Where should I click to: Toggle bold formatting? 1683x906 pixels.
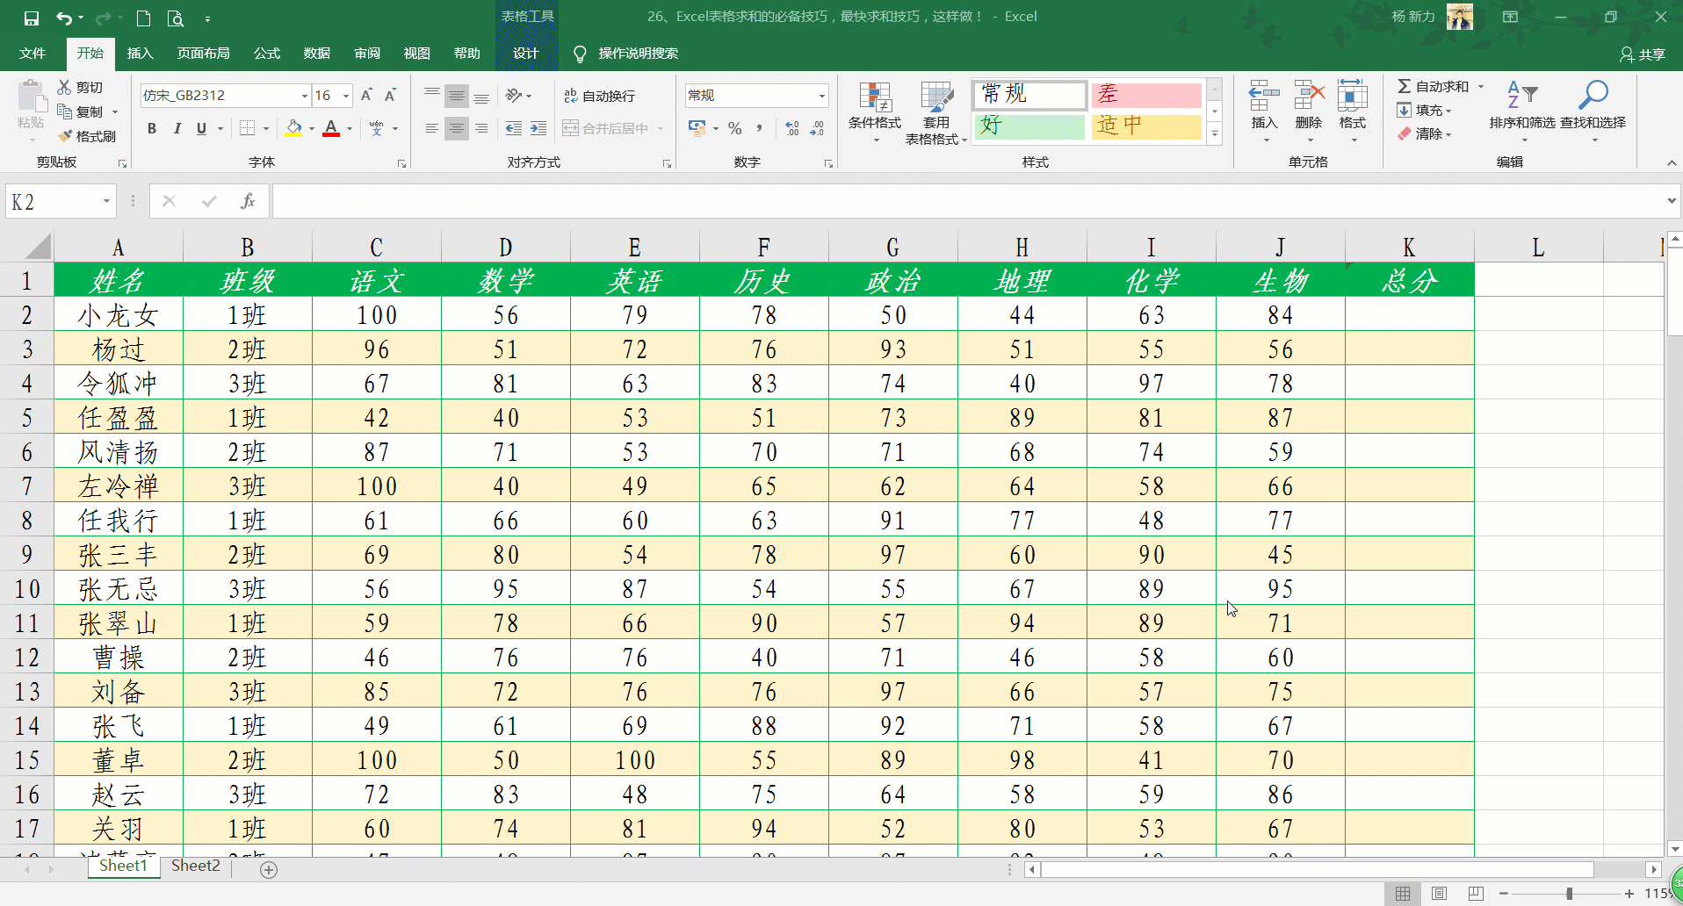point(152,128)
